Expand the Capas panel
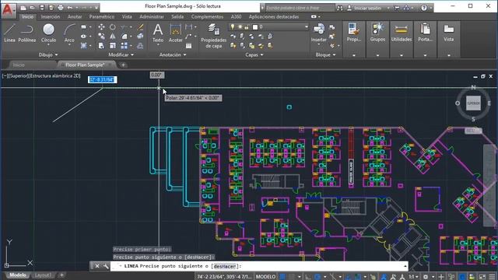Screen dimensions: 498x280 pos(254,54)
